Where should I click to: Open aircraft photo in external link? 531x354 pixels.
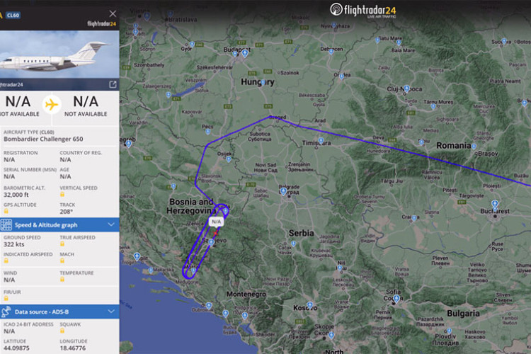tap(113, 84)
